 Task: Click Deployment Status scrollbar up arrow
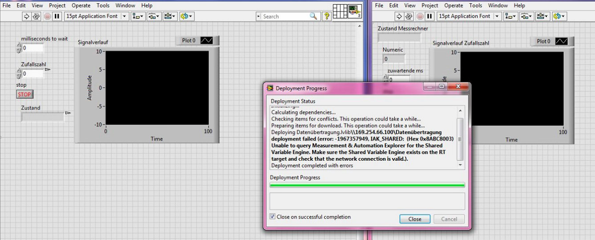pyautogui.click(x=460, y=111)
